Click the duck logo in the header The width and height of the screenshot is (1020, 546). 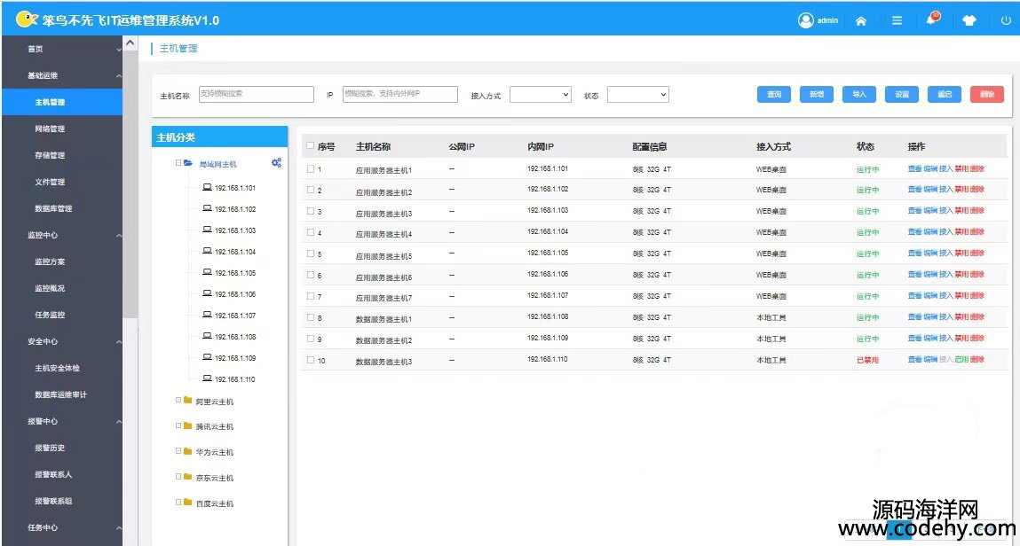pos(27,19)
